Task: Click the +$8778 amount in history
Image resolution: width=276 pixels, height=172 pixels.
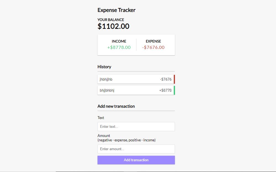Action: click(x=165, y=90)
